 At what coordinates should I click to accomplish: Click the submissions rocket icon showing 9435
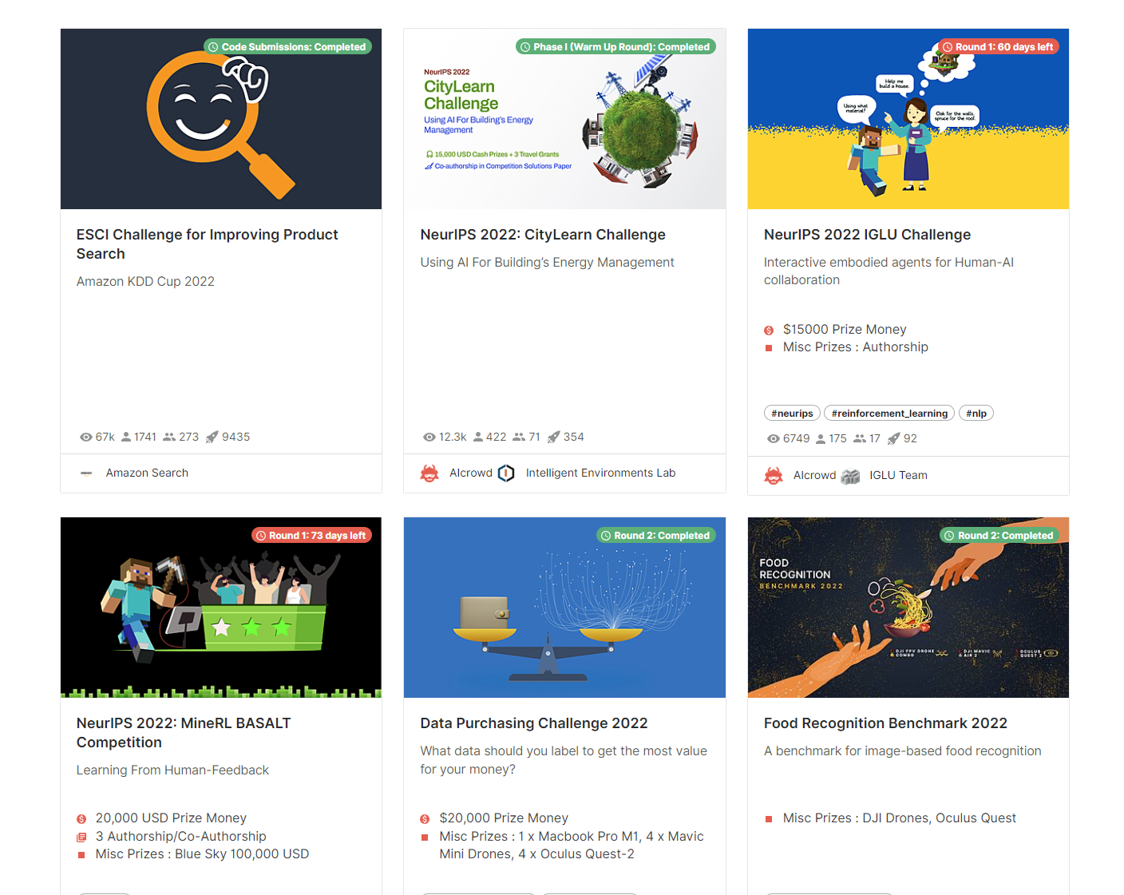tap(212, 438)
